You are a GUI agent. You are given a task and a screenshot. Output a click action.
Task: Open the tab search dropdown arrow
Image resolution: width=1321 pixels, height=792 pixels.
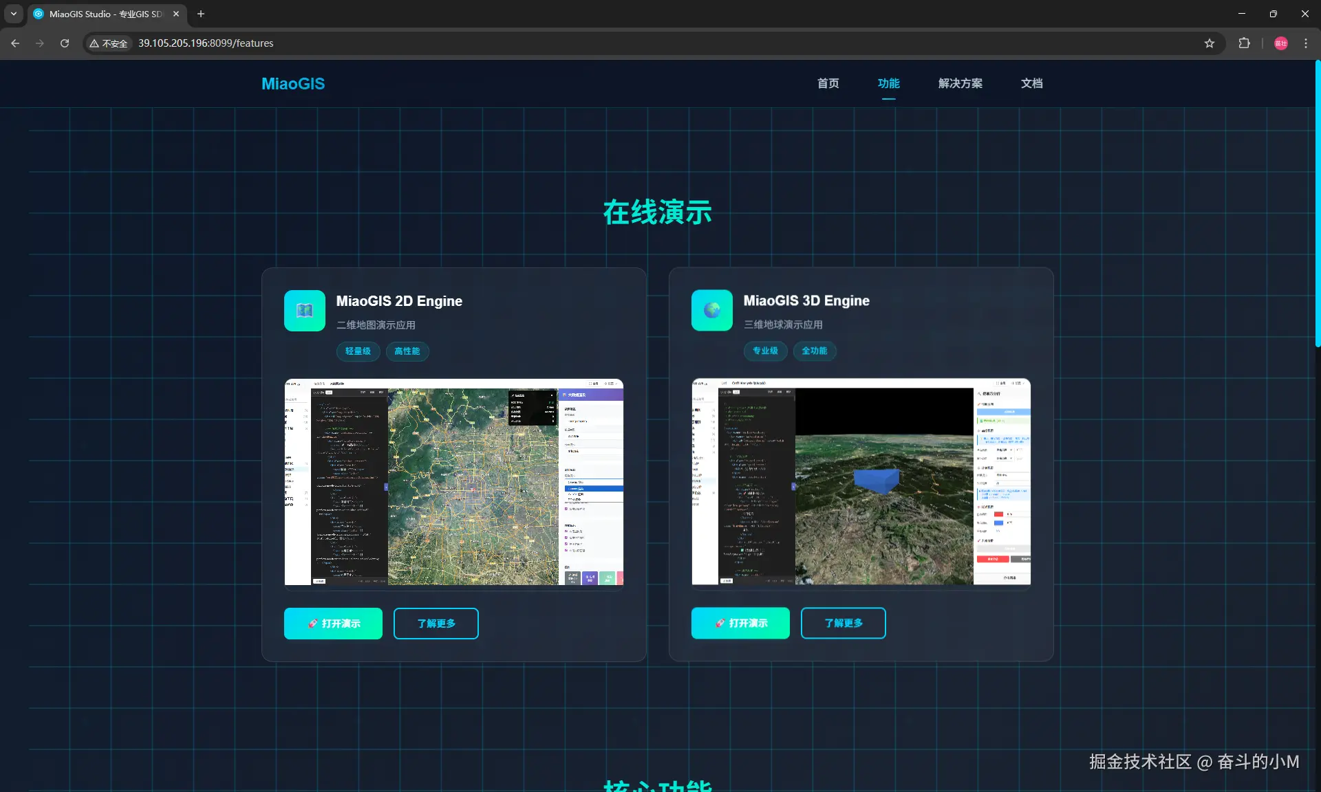click(x=13, y=14)
